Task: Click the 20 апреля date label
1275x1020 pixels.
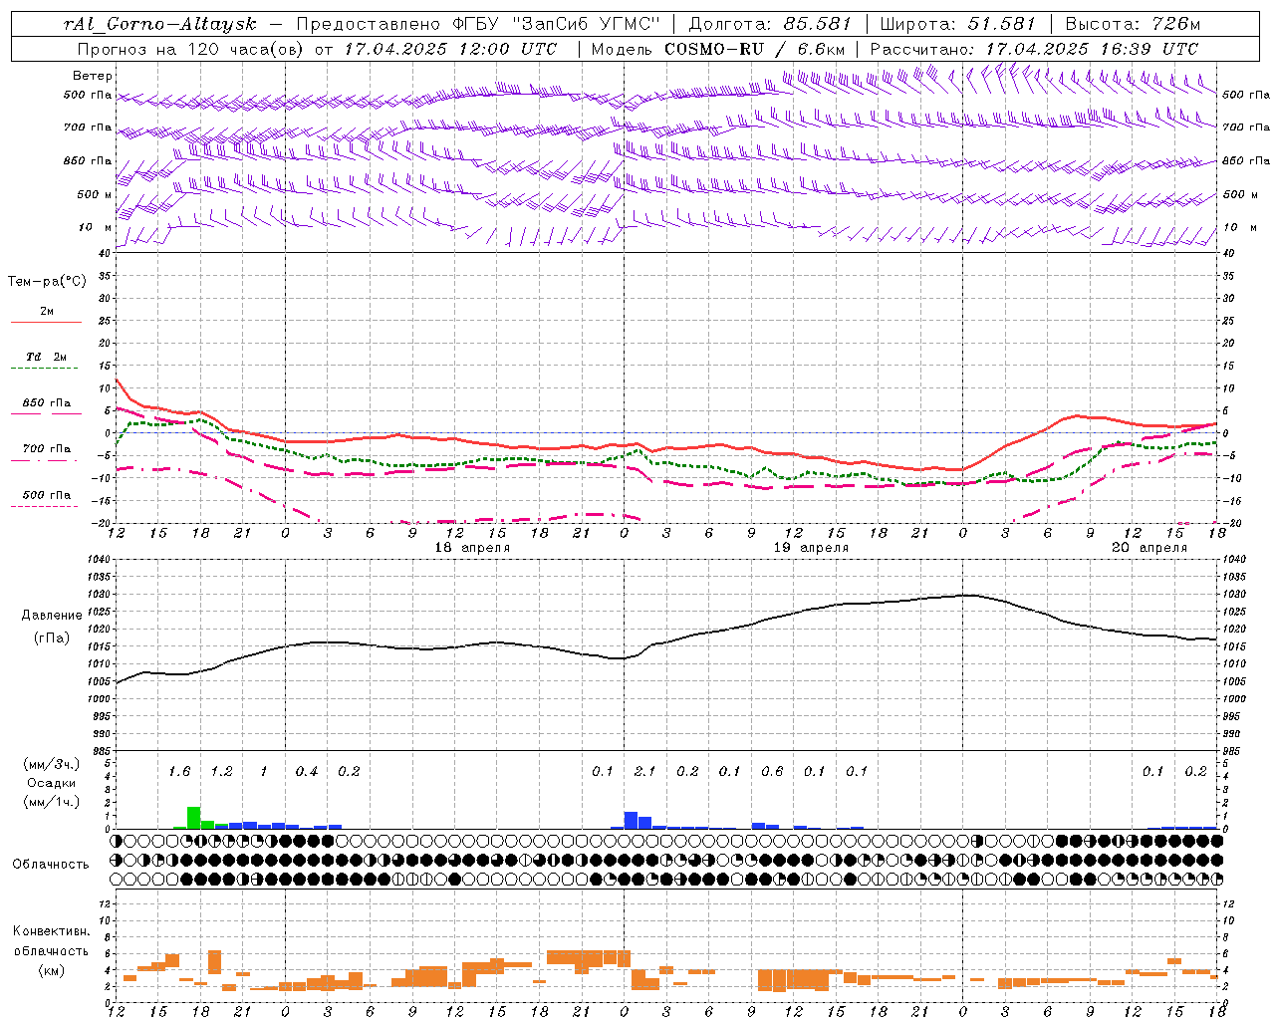Action: (x=1149, y=548)
